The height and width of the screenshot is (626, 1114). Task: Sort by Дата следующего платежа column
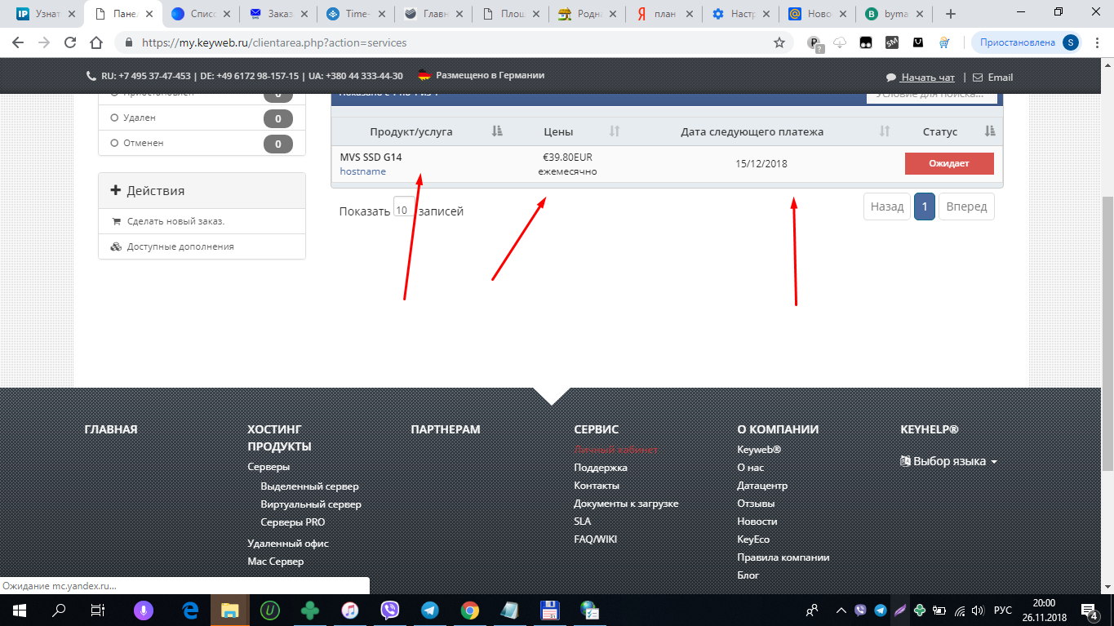752,131
